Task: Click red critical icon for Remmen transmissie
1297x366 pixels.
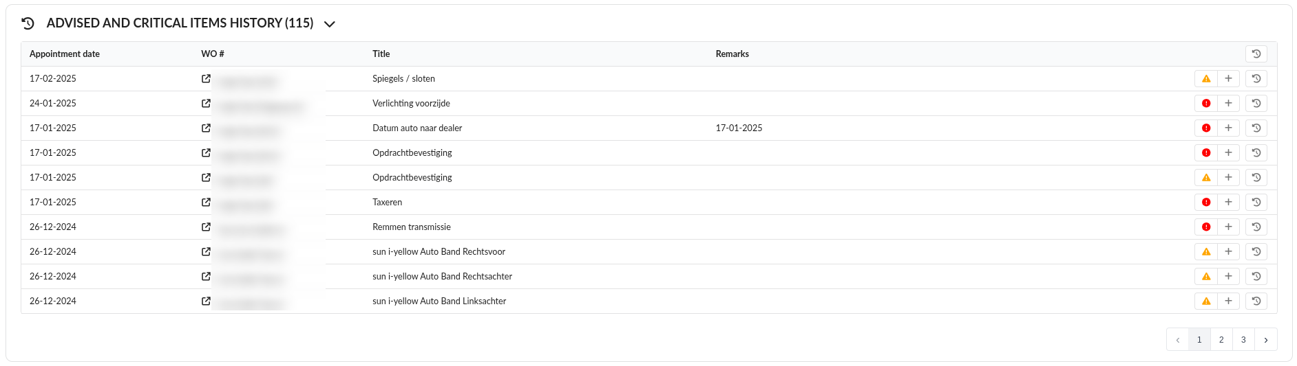Action: (x=1206, y=227)
